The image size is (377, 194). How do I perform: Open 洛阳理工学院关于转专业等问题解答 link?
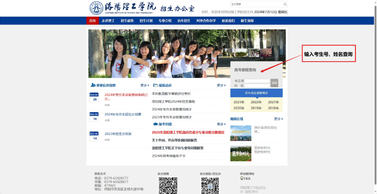click(x=178, y=148)
